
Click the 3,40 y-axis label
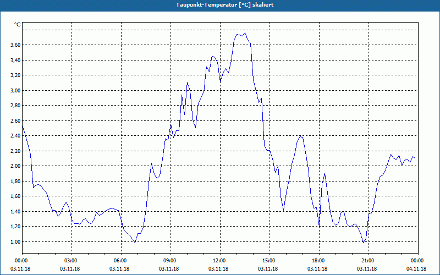pyautogui.click(x=15, y=60)
